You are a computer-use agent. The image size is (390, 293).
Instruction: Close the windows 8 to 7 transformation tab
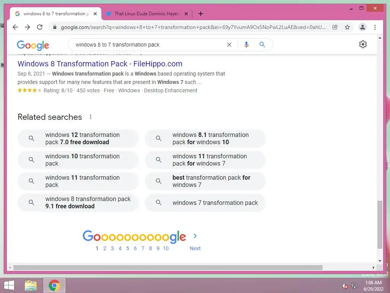[95, 14]
